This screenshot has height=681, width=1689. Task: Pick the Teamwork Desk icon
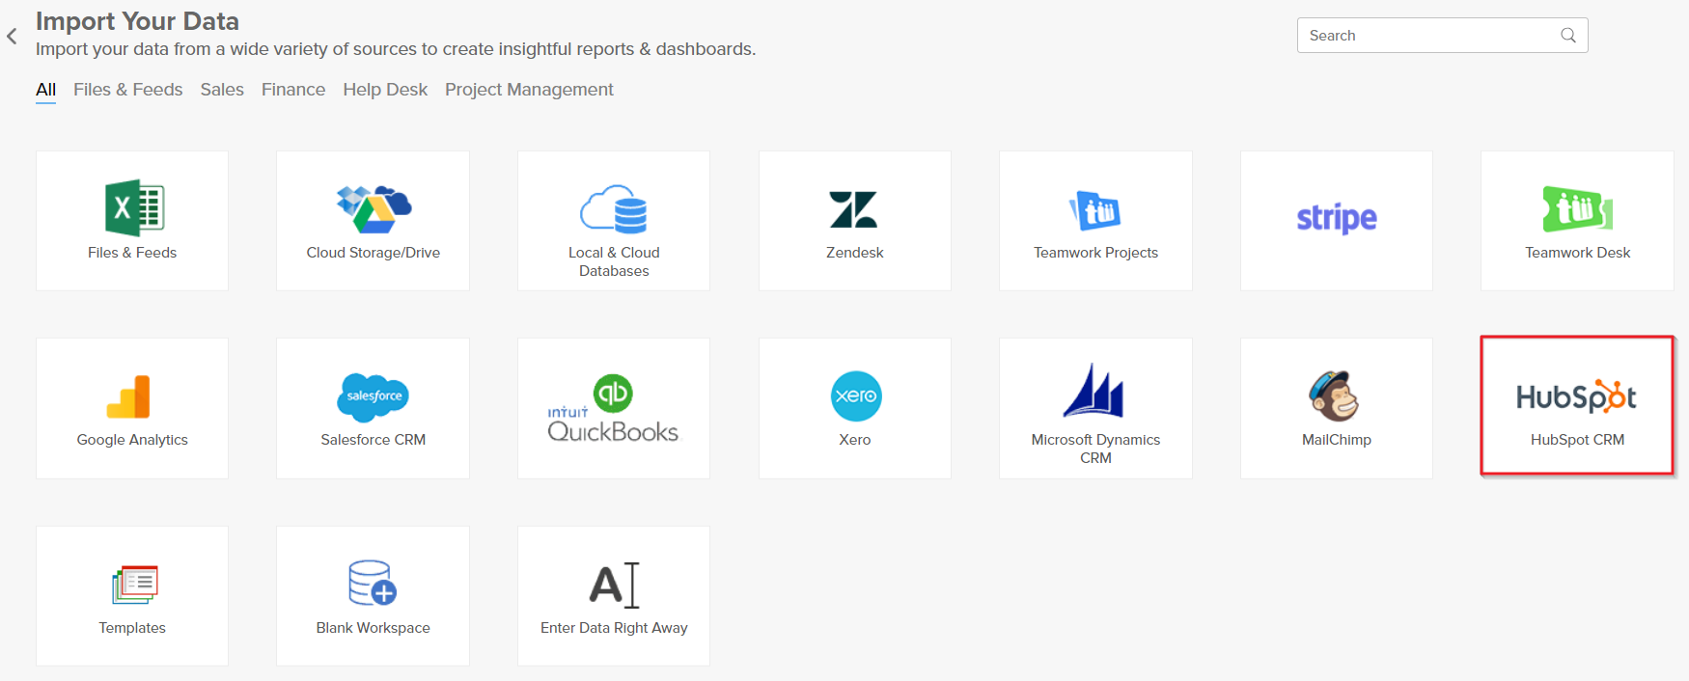point(1578,209)
